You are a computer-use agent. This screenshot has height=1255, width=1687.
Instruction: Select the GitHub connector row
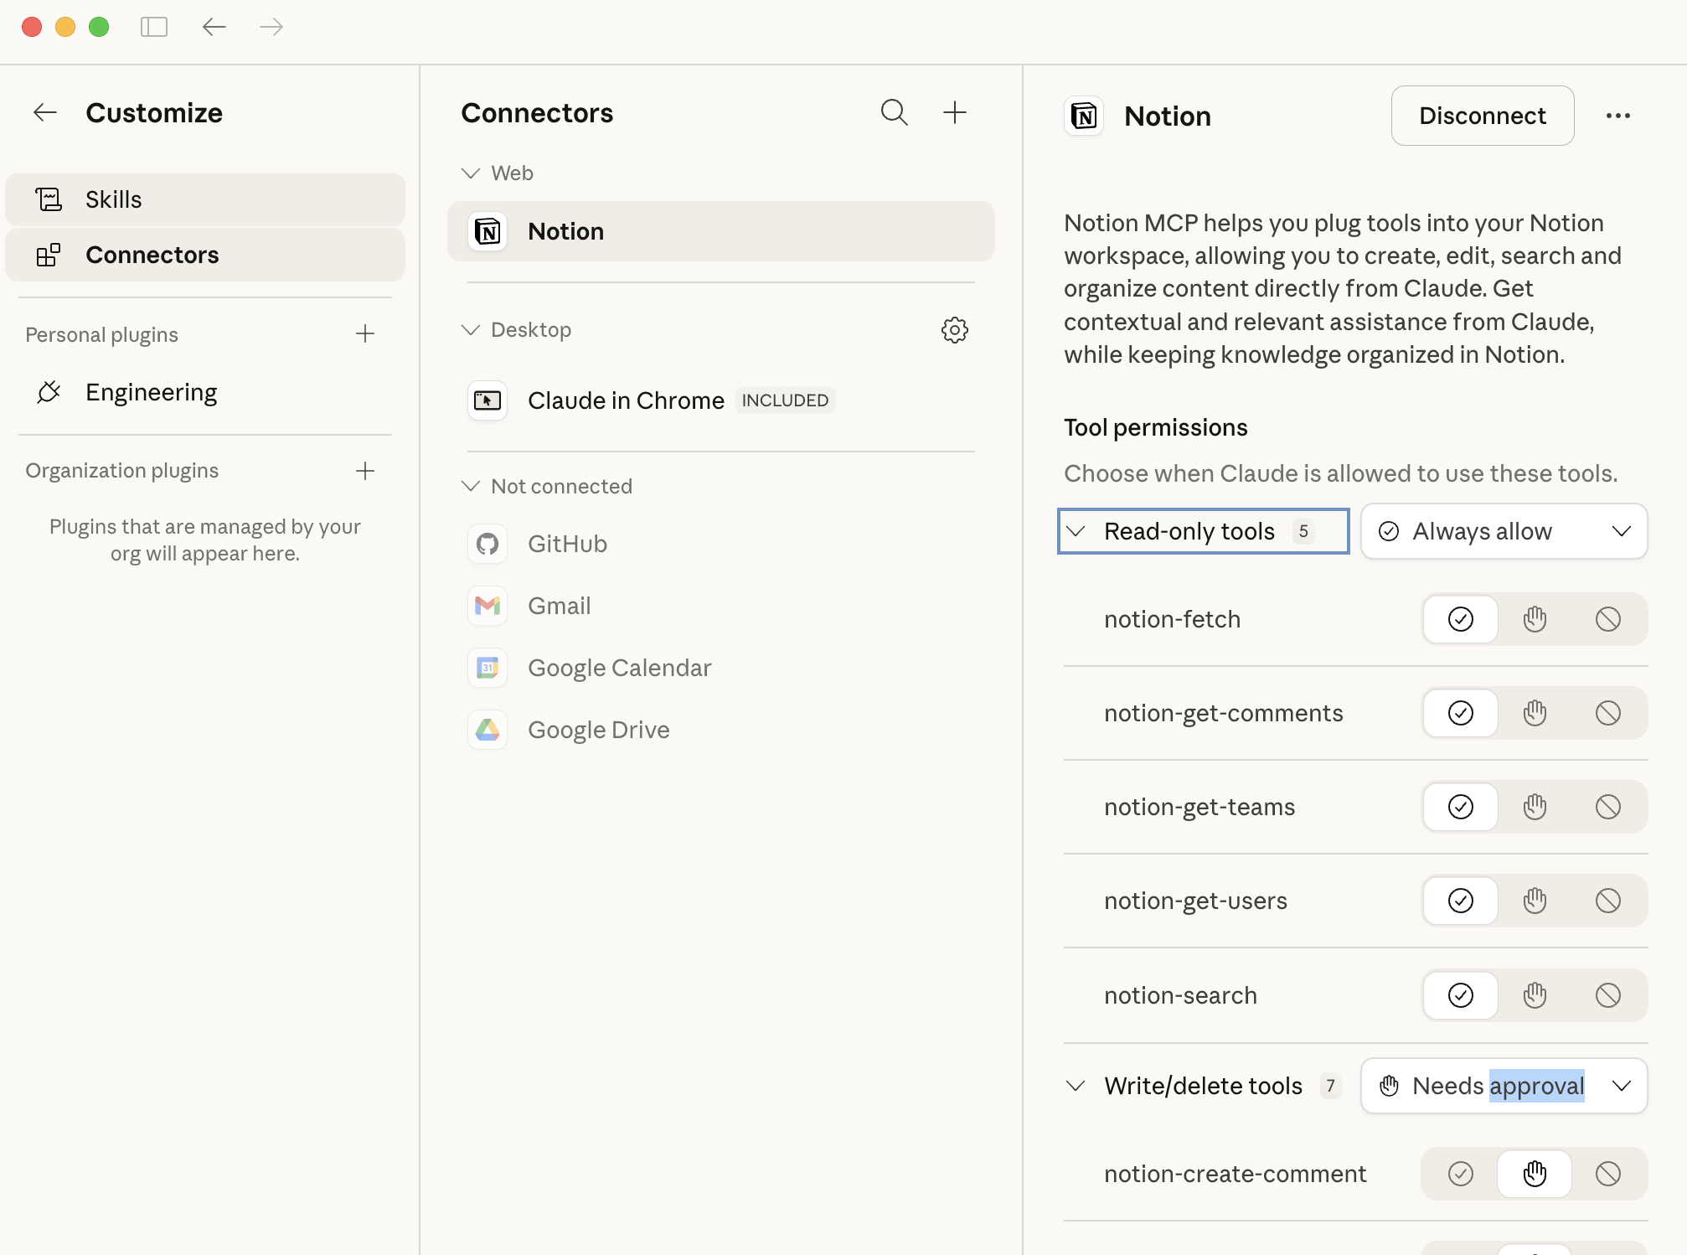click(x=721, y=544)
